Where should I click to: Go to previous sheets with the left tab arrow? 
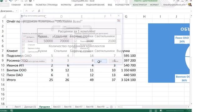[x=3, y=107]
